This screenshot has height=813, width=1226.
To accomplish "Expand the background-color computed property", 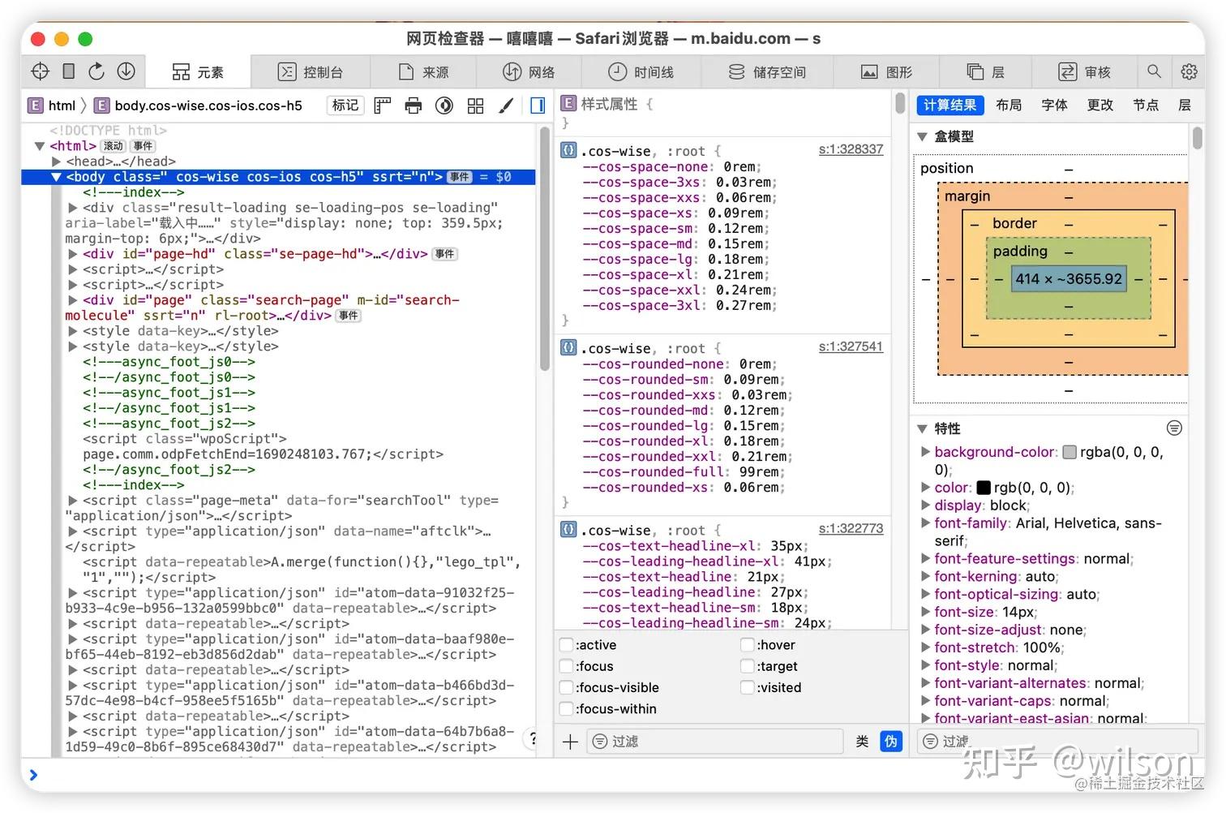I will click(925, 452).
